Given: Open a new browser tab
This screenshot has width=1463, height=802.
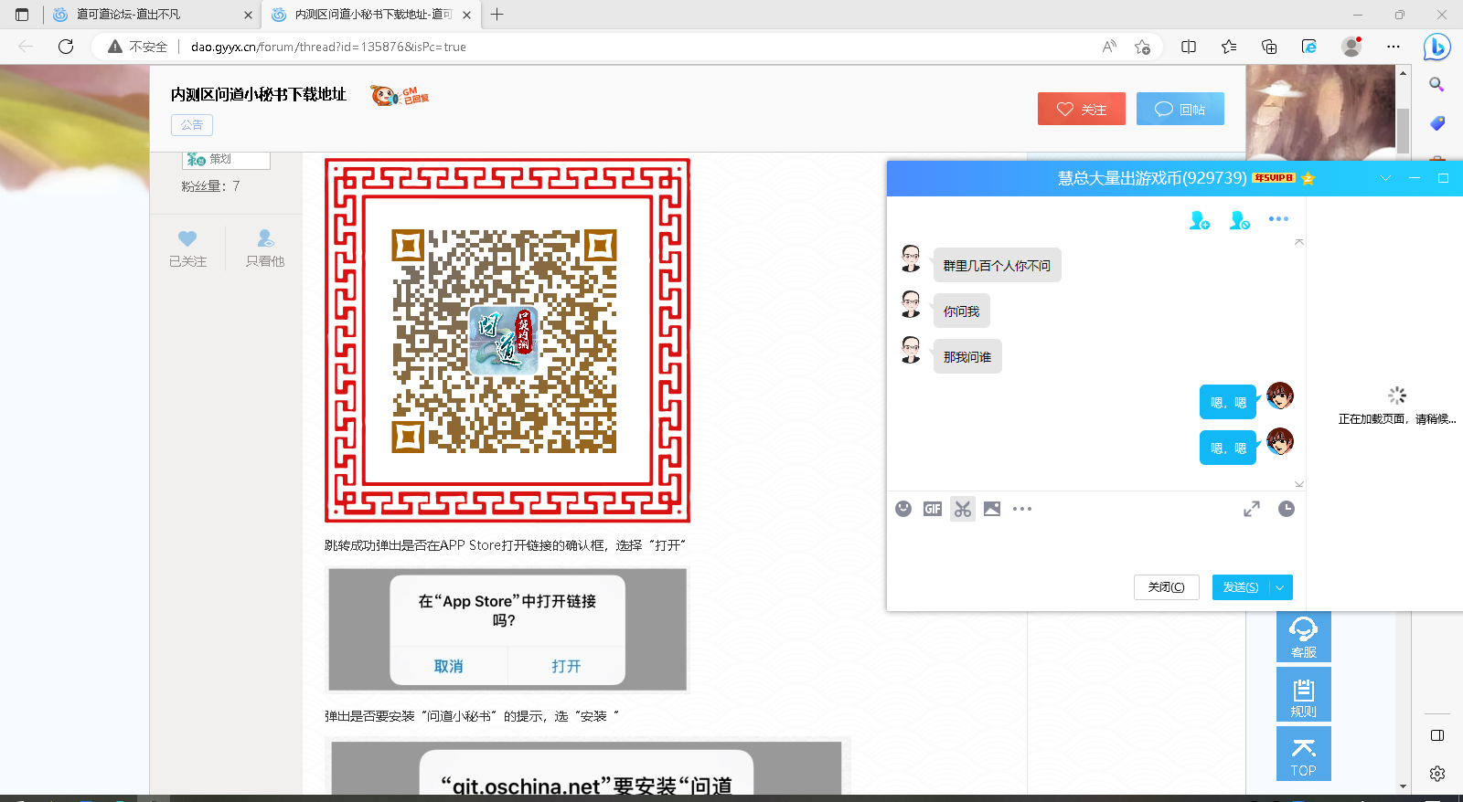Looking at the screenshot, I should (x=497, y=15).
